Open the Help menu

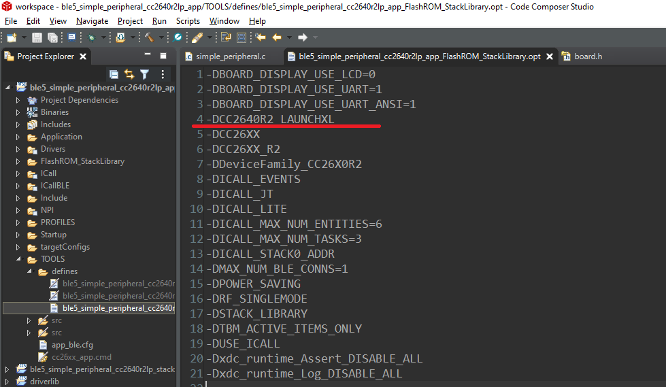(x=257, y=21)
